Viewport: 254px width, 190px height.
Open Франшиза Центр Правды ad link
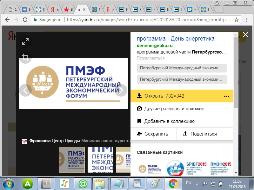click(x=54, y=141)
